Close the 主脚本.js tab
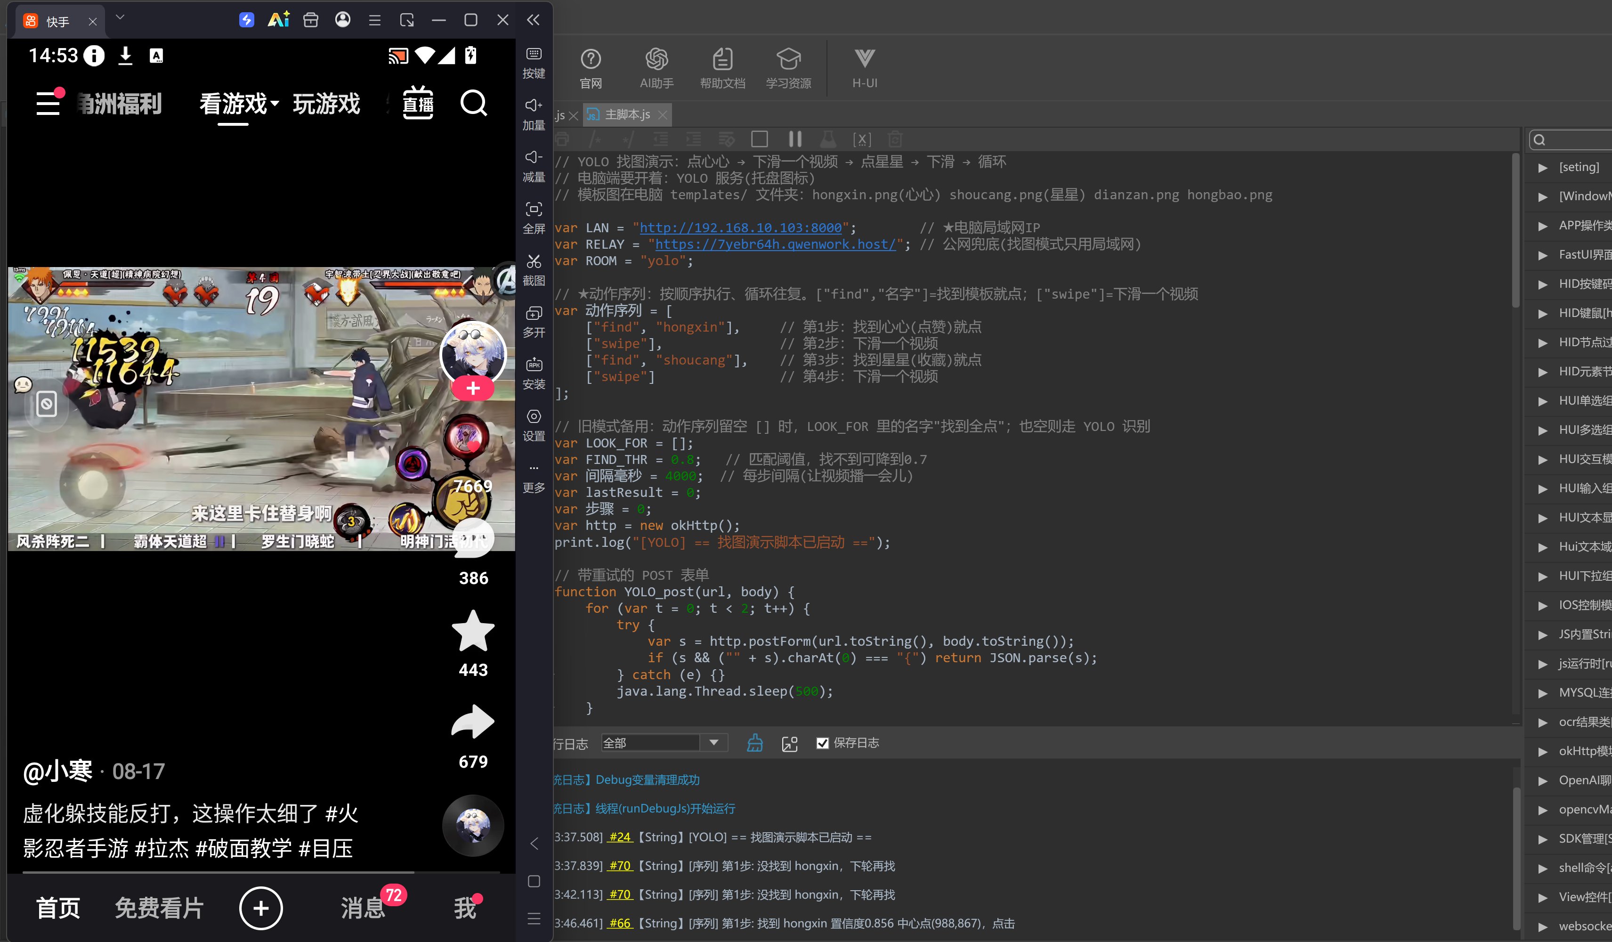This screenshot has width=1612, height=942. point(663,115)
